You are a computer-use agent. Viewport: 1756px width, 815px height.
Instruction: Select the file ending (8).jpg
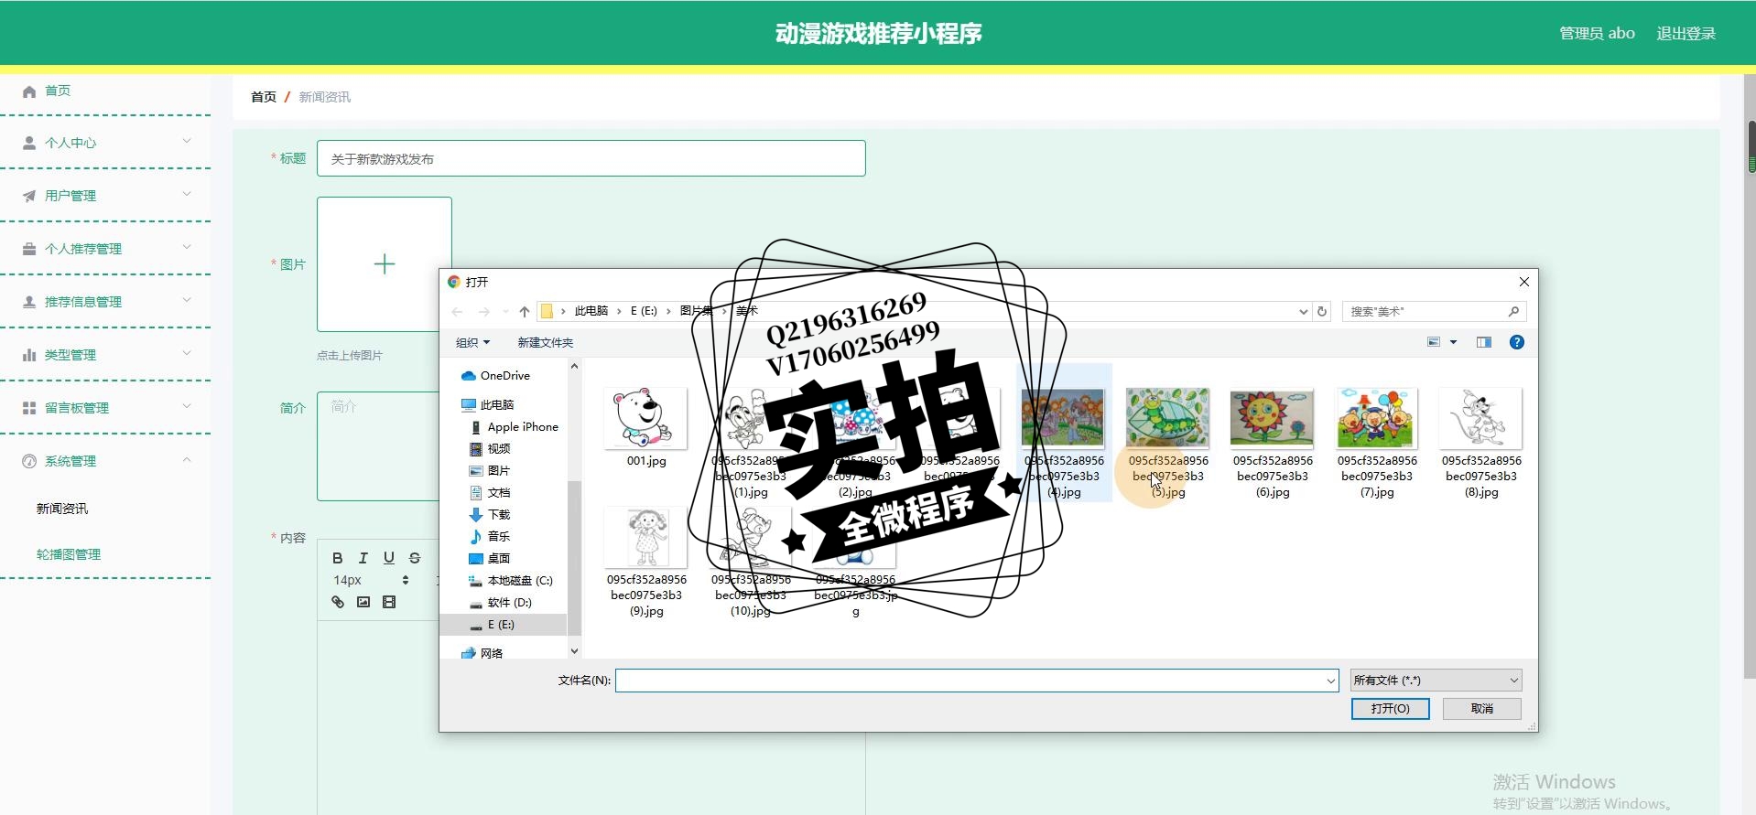pos(1481,433)
